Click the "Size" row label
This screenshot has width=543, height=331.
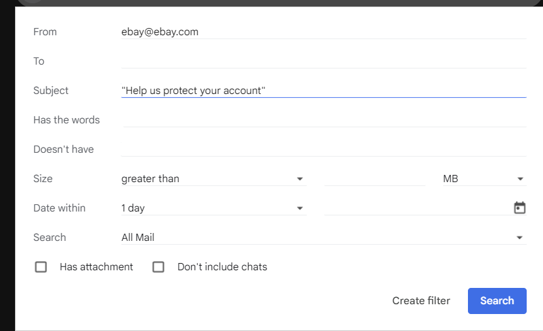pyautogui.click(x=43, y=179)
